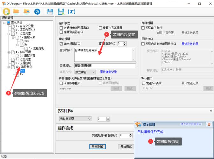214x159 pixels.
Task: Collapse the No node under 监控元素
Action: [17, 45]
